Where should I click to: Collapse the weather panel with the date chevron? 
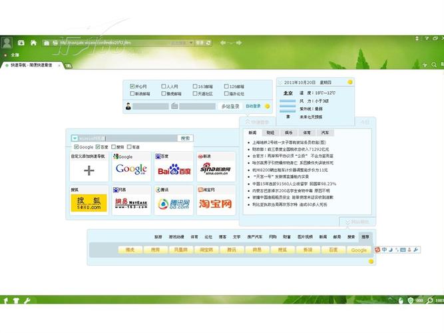[x=282, y=83]
